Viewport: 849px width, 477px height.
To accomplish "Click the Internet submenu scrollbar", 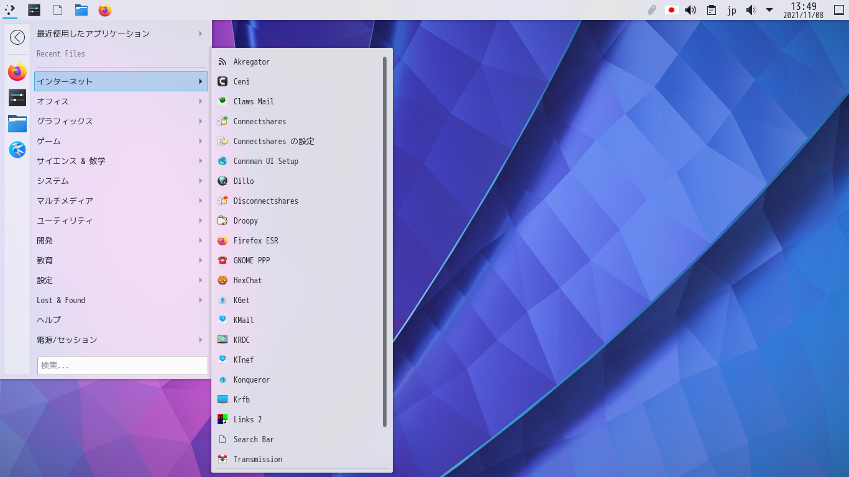I will 385,242.
